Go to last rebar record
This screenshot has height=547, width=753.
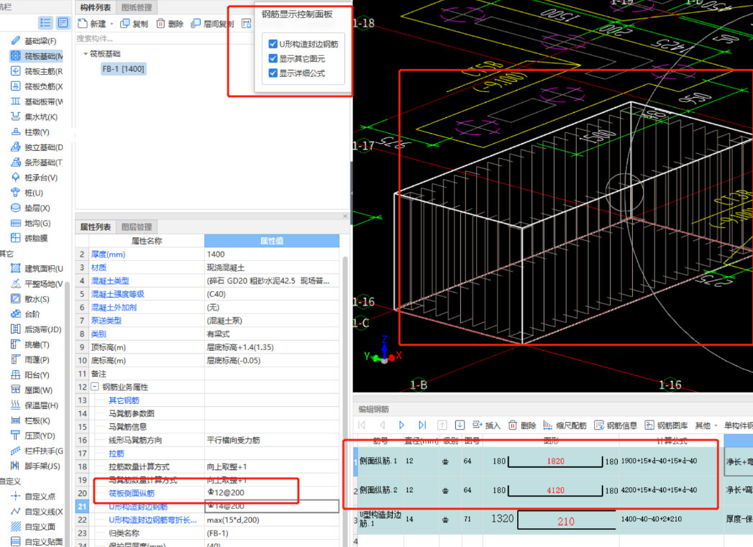click(422, 425)
